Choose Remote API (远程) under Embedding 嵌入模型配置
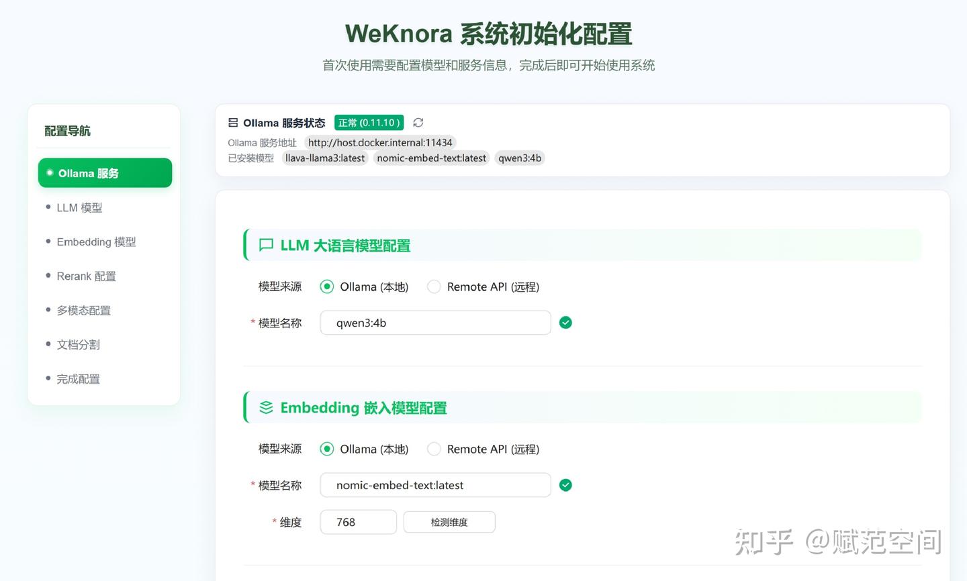967x581 pixels. pos(434,449)
